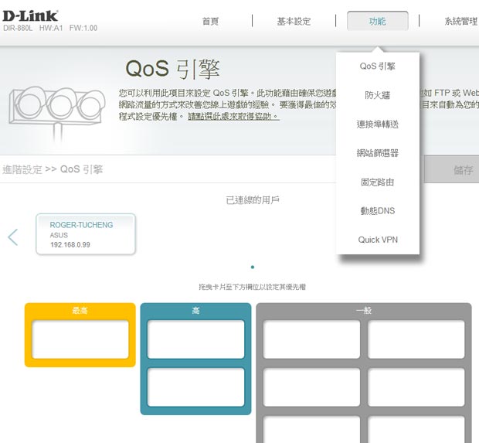Open the 首頁 tab
The image size is (479, 443).
pyautogui.click(x=211, y=22)
